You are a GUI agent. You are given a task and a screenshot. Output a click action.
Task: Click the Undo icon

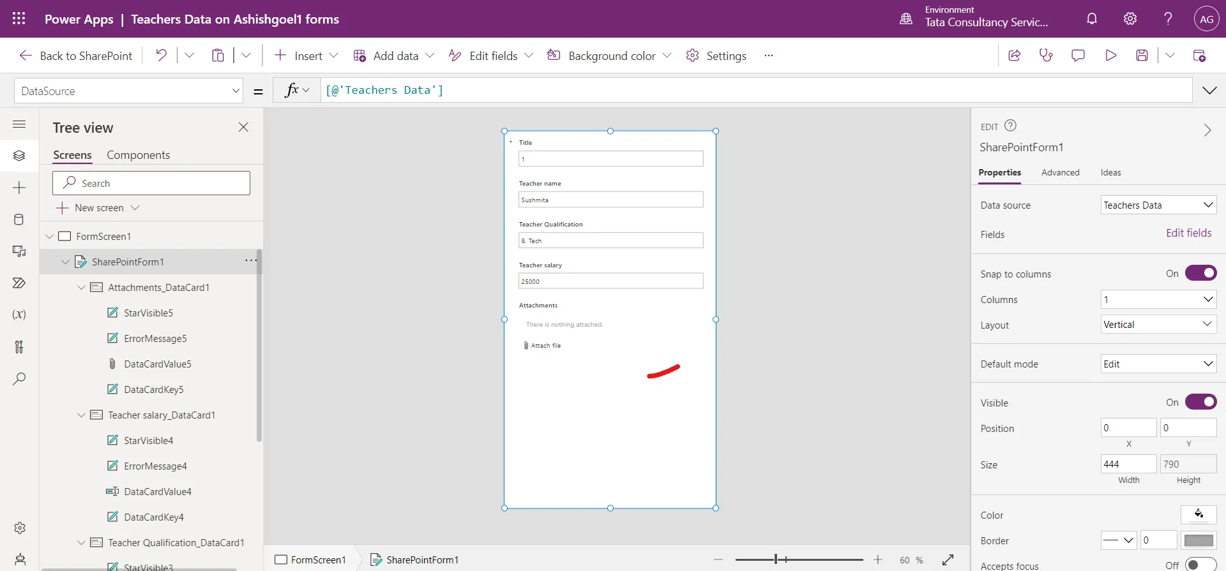tap(162, 56)
